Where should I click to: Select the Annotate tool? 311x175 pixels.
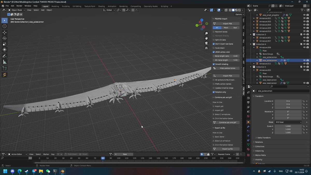5,56
